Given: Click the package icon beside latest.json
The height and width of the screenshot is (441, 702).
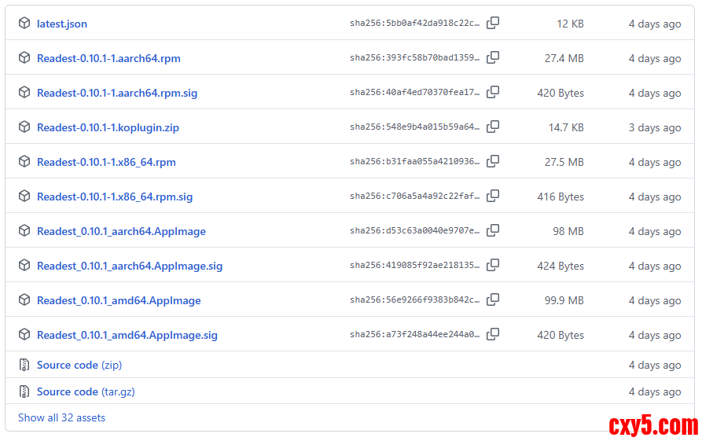Looking at the screenshot, I should point(24,24).
